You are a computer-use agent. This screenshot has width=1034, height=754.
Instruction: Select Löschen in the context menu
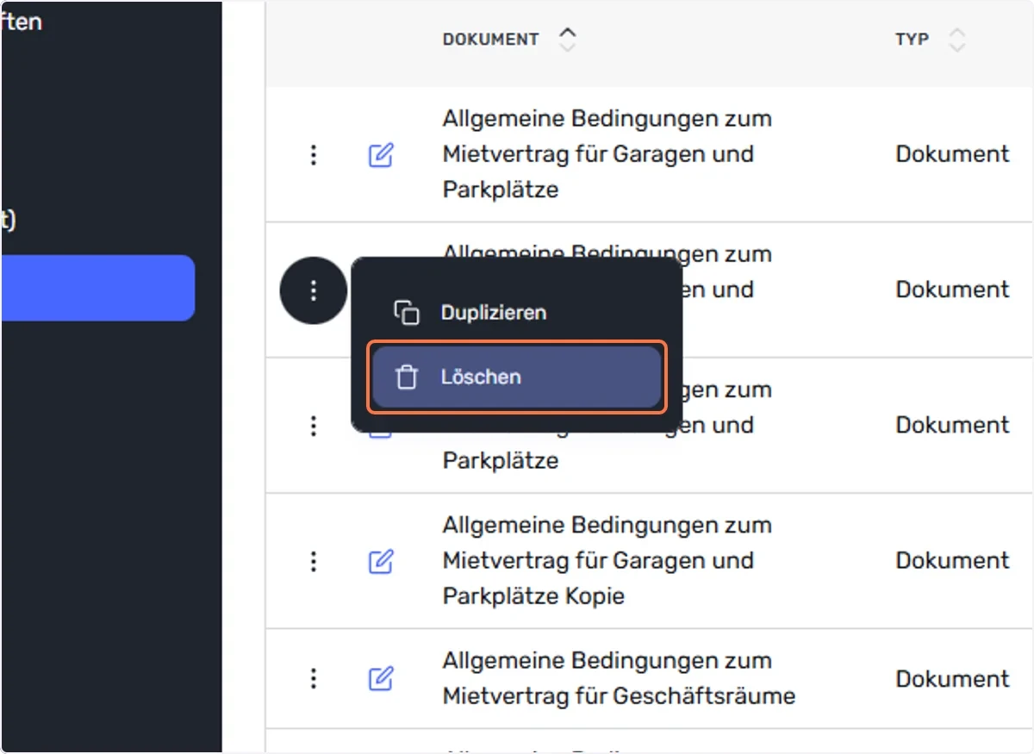pyautogui.click(x=516, y=377)
